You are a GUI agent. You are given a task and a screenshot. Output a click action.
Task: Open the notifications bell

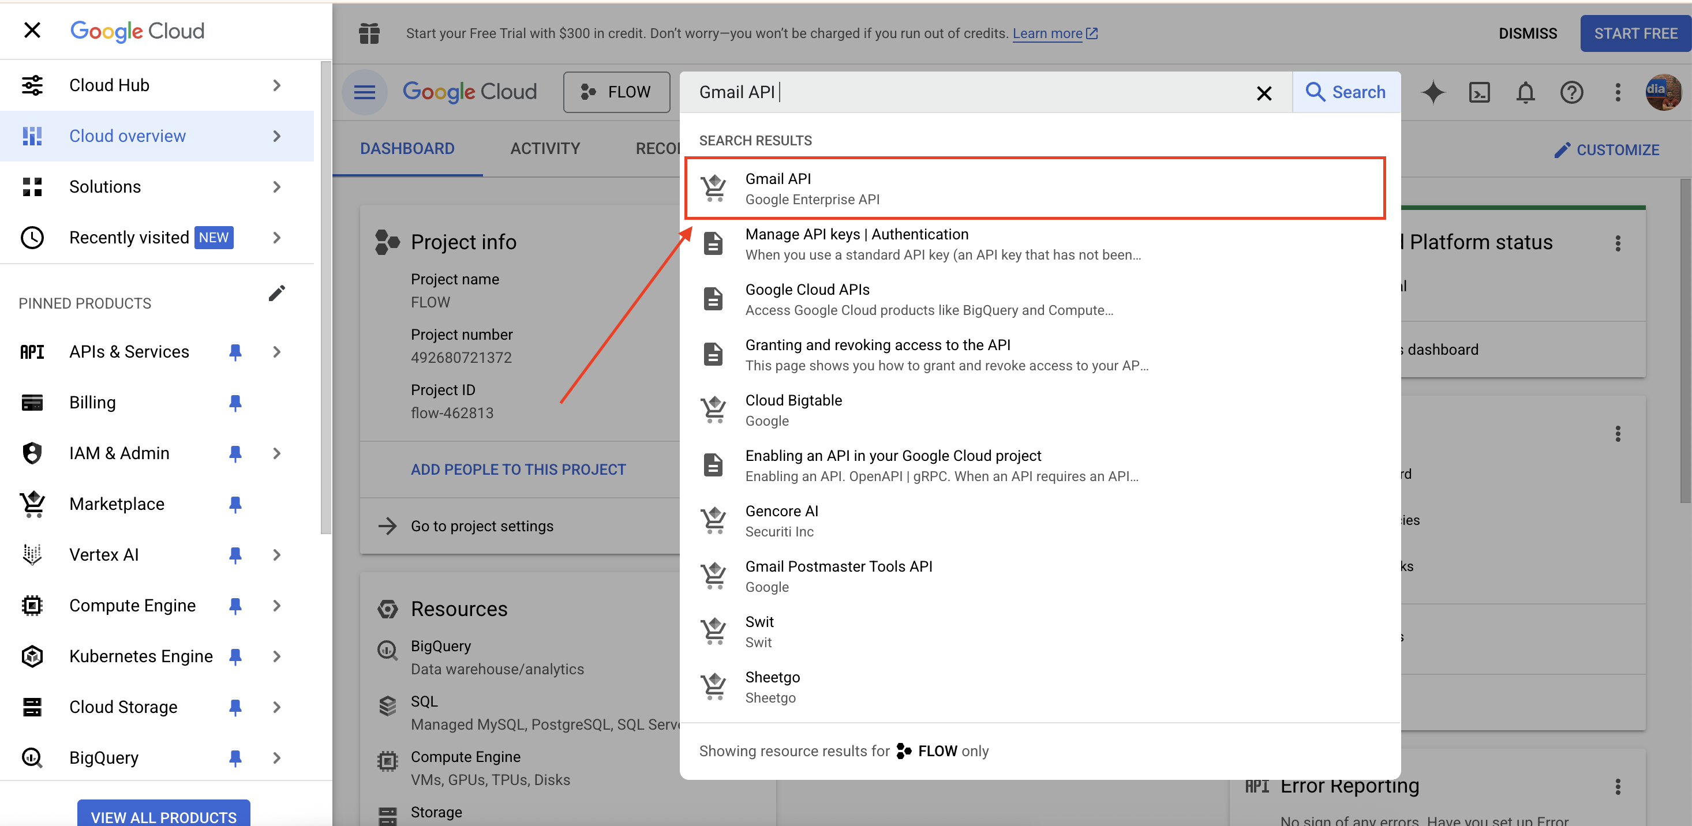(1525, 93)
